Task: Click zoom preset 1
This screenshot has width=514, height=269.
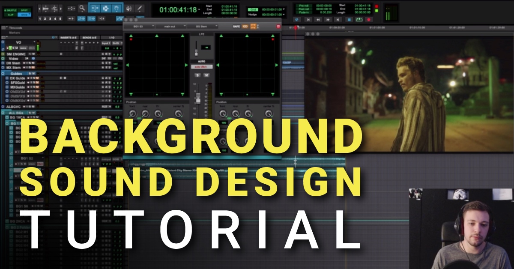Action: tap(40, 18)
